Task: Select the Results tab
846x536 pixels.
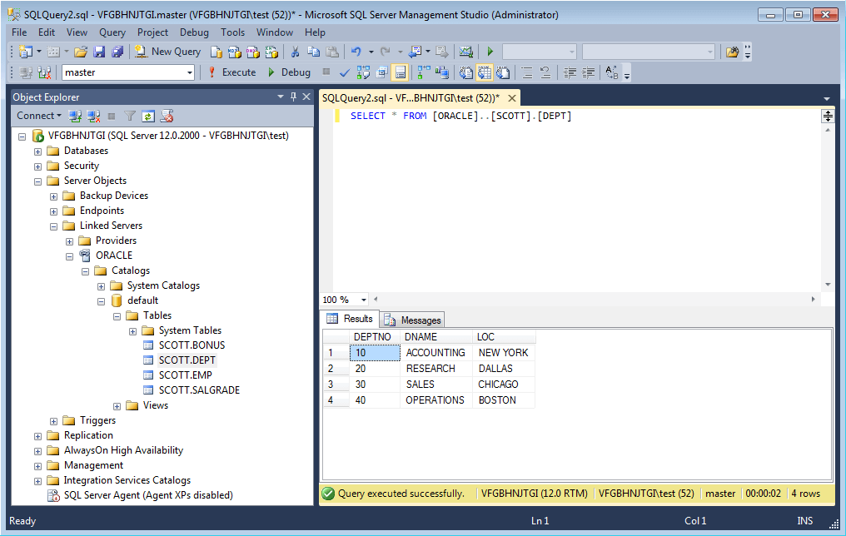Action: 350,319
